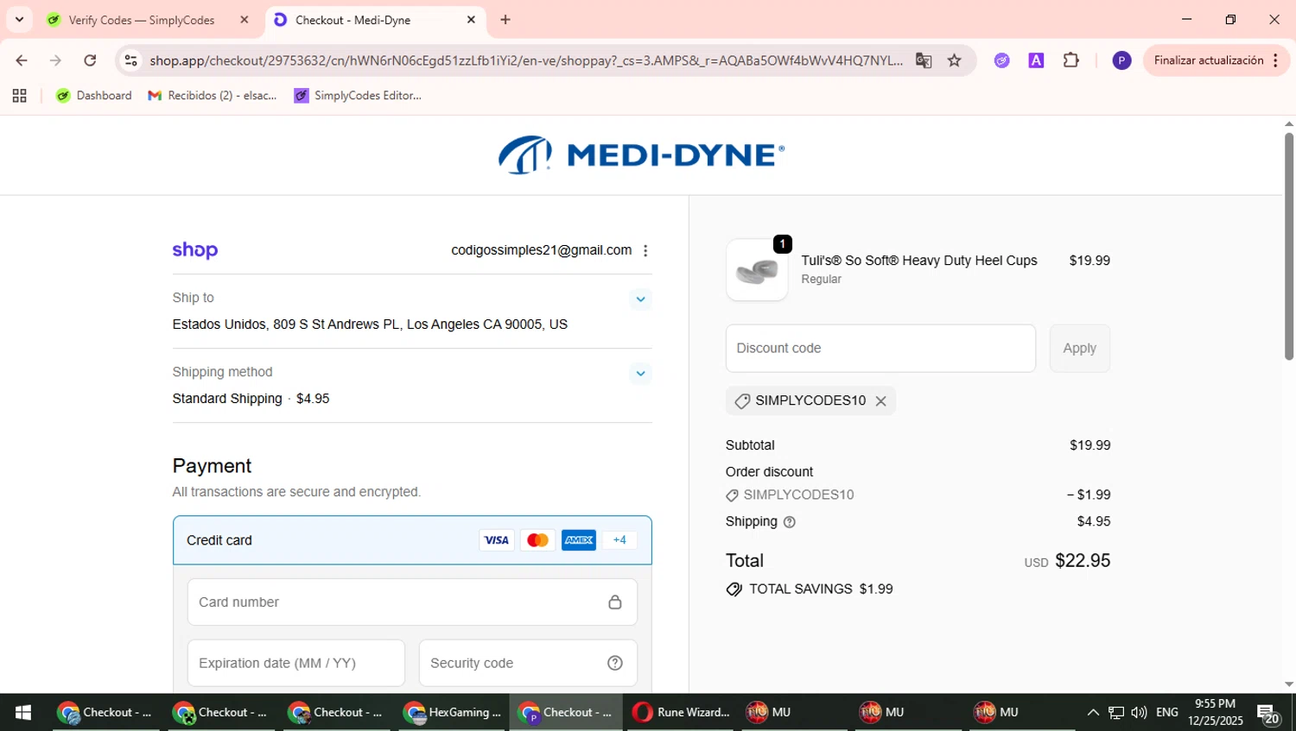Go forward to the next page
This screenshot has height=731, width=1296.
(x=56, y=60)
